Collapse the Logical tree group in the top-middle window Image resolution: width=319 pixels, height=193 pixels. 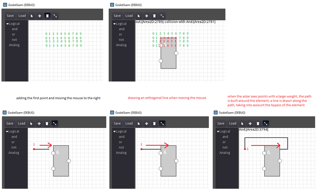(x=115, y=24)
